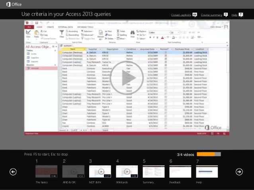Image resolution: width=254 pixels, height=190 pixels.
Task: Open the FILE tab in Access ribbon
Action: (x=29, y=27)
